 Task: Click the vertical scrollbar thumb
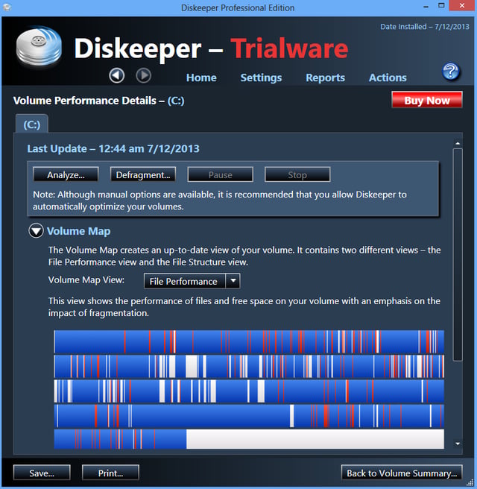click(458, 255)
